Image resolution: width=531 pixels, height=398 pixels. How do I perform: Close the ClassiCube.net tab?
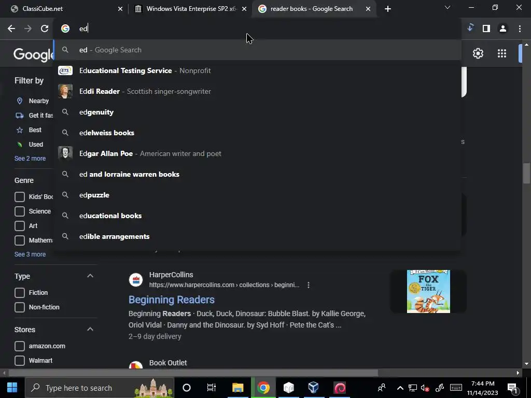tap(120, 9)
